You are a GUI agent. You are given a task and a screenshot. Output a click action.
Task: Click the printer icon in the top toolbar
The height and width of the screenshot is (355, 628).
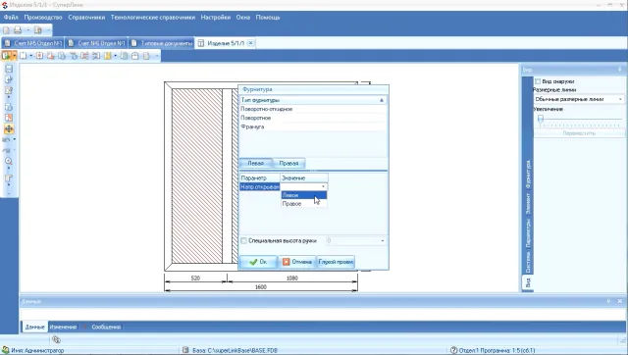coord(18,30)
